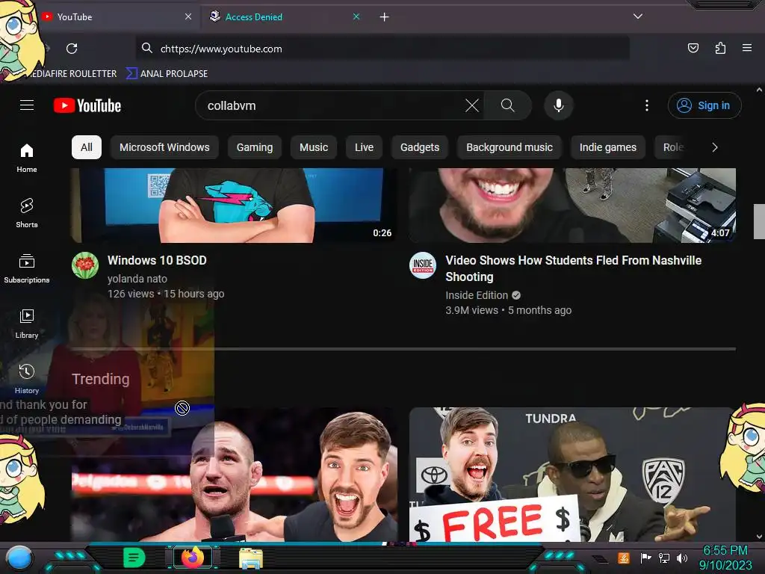Viewport: 765px width, 574px height.
Task: Select the All filter chip
Action: (x=87, y=147)
